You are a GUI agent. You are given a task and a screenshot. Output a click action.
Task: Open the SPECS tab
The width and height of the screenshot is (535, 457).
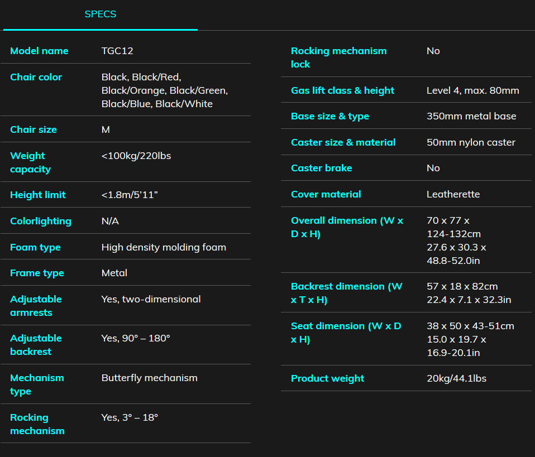click(101, 15)
